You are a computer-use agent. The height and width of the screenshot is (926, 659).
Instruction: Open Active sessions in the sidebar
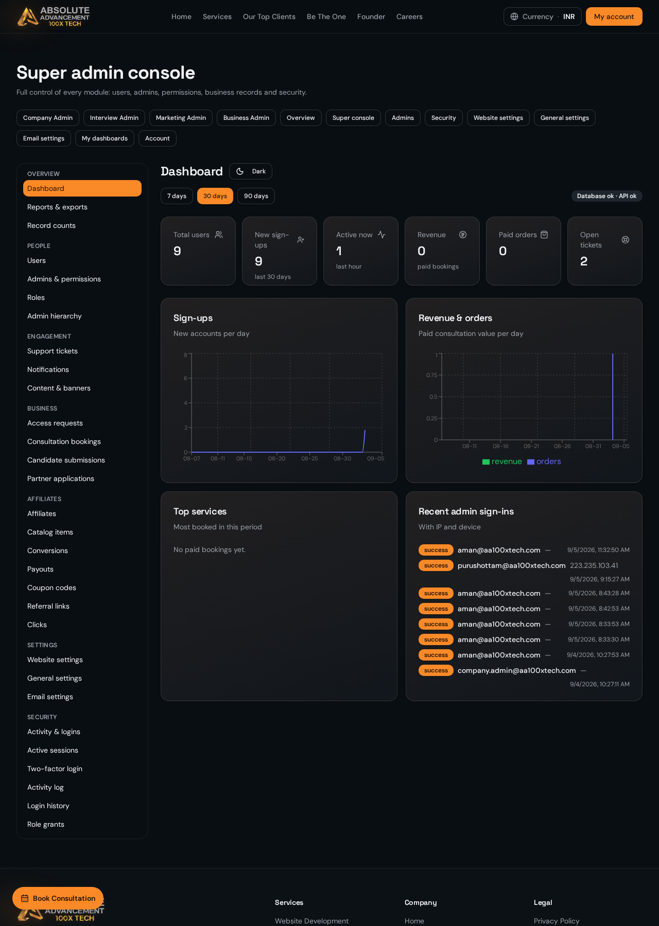point(82,750)
